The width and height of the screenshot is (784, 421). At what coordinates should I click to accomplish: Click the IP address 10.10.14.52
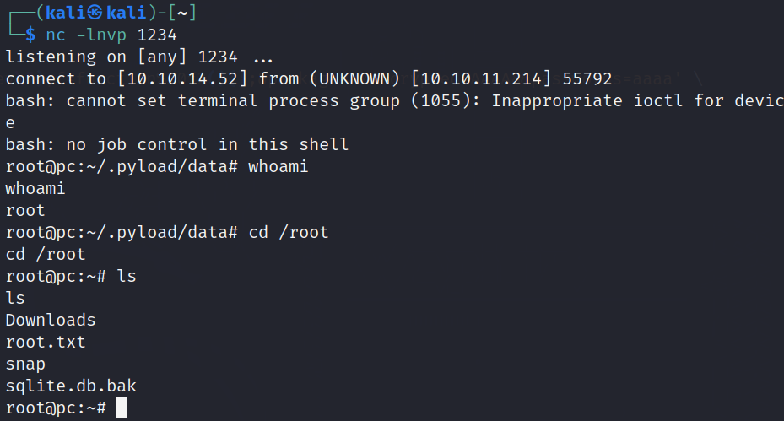[x=182, y=79]
